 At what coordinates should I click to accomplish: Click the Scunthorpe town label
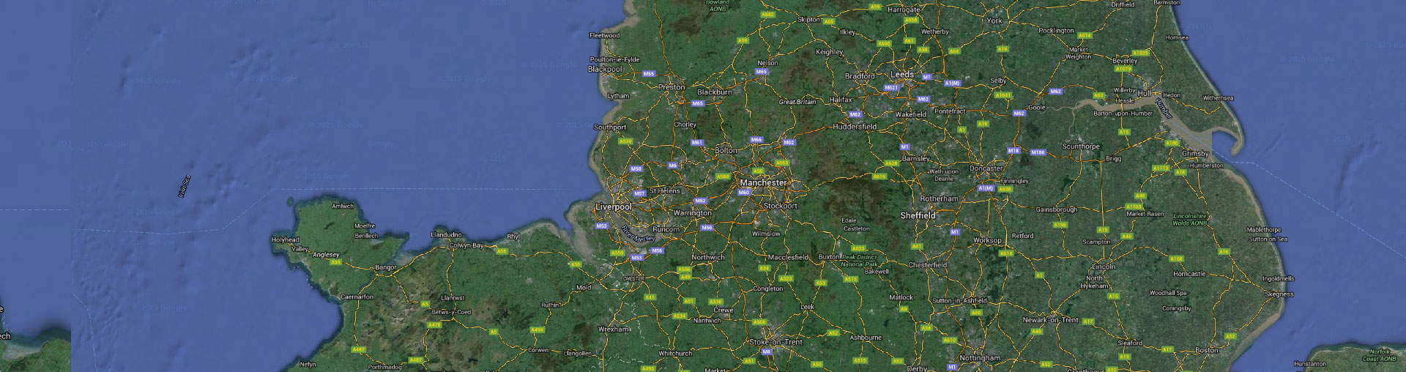1081,146
